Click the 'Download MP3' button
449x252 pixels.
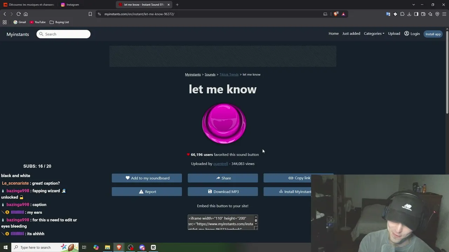click(223, 192)
